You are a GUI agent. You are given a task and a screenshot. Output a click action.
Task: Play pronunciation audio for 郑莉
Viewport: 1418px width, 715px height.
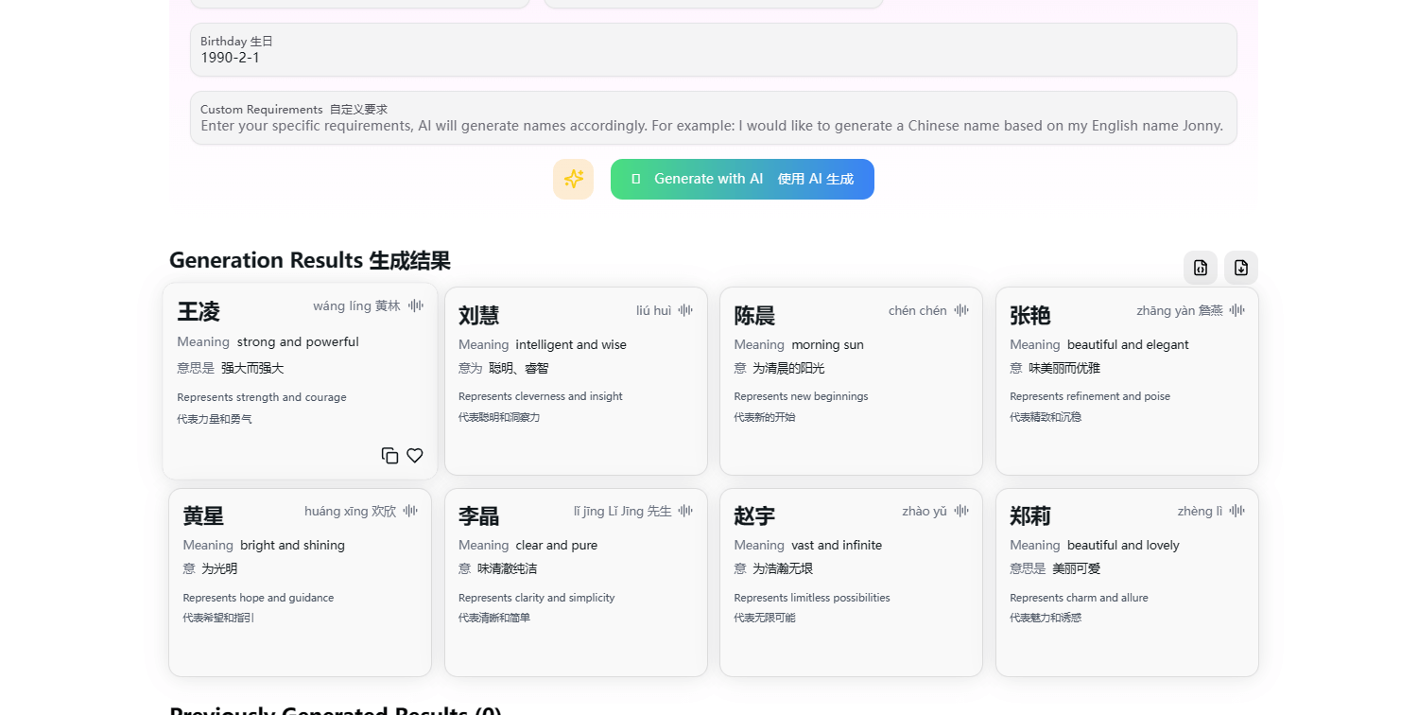point(1236,511)
